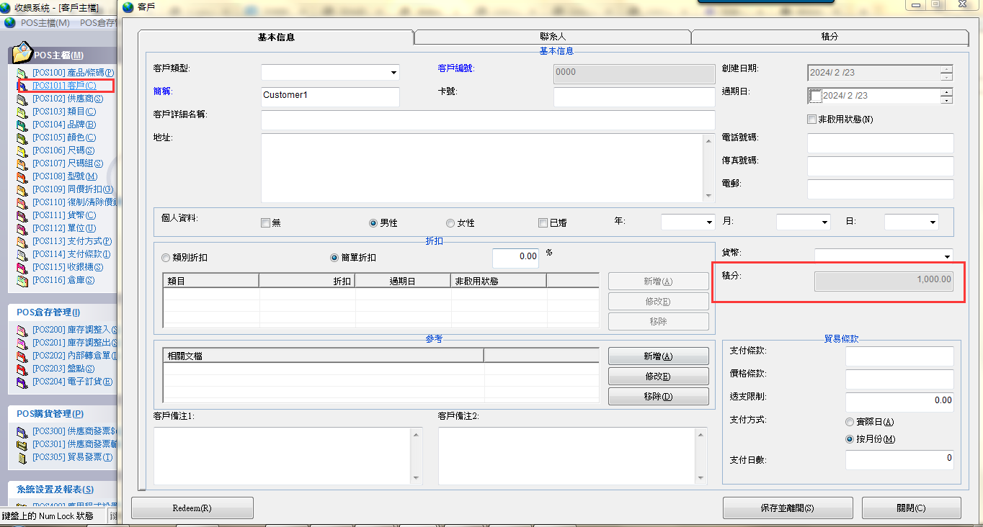Open the [POS104] 品牌 icon
Screen dimensions: 983x527
[x=22, y=125]
